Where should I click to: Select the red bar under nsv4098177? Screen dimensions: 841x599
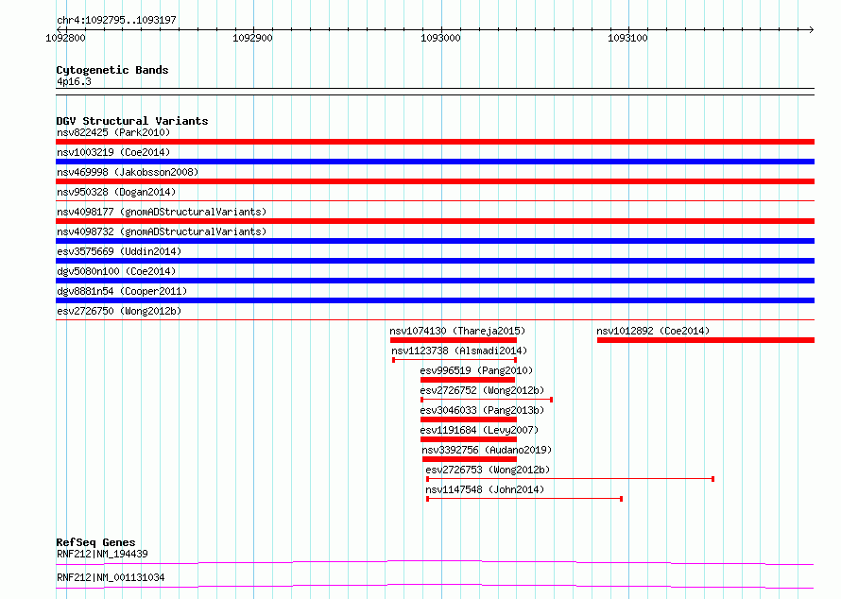coord(435,221)
